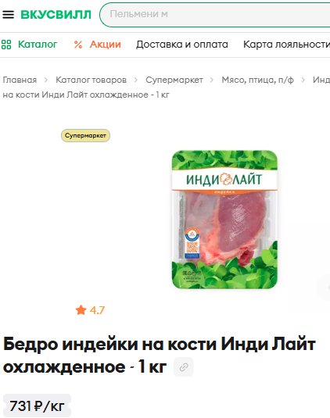
Task: Copy product link with chain icon
Action: (x=184, y=367)
